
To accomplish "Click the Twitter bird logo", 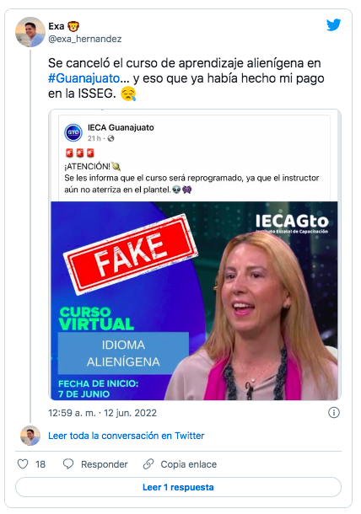I will 333,25.
